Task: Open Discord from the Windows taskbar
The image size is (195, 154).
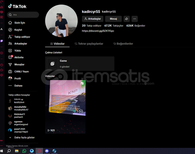Action: coord(47,151)
